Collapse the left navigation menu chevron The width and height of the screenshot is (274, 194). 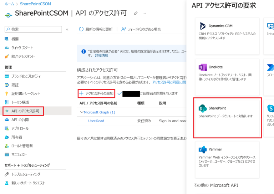click(x=67, y=30)
